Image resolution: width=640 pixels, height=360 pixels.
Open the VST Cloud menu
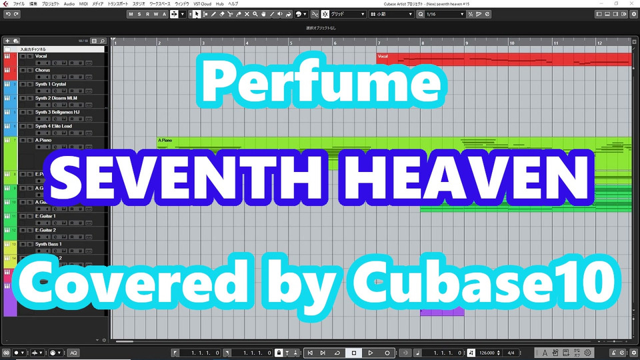(x=202, y=4)
